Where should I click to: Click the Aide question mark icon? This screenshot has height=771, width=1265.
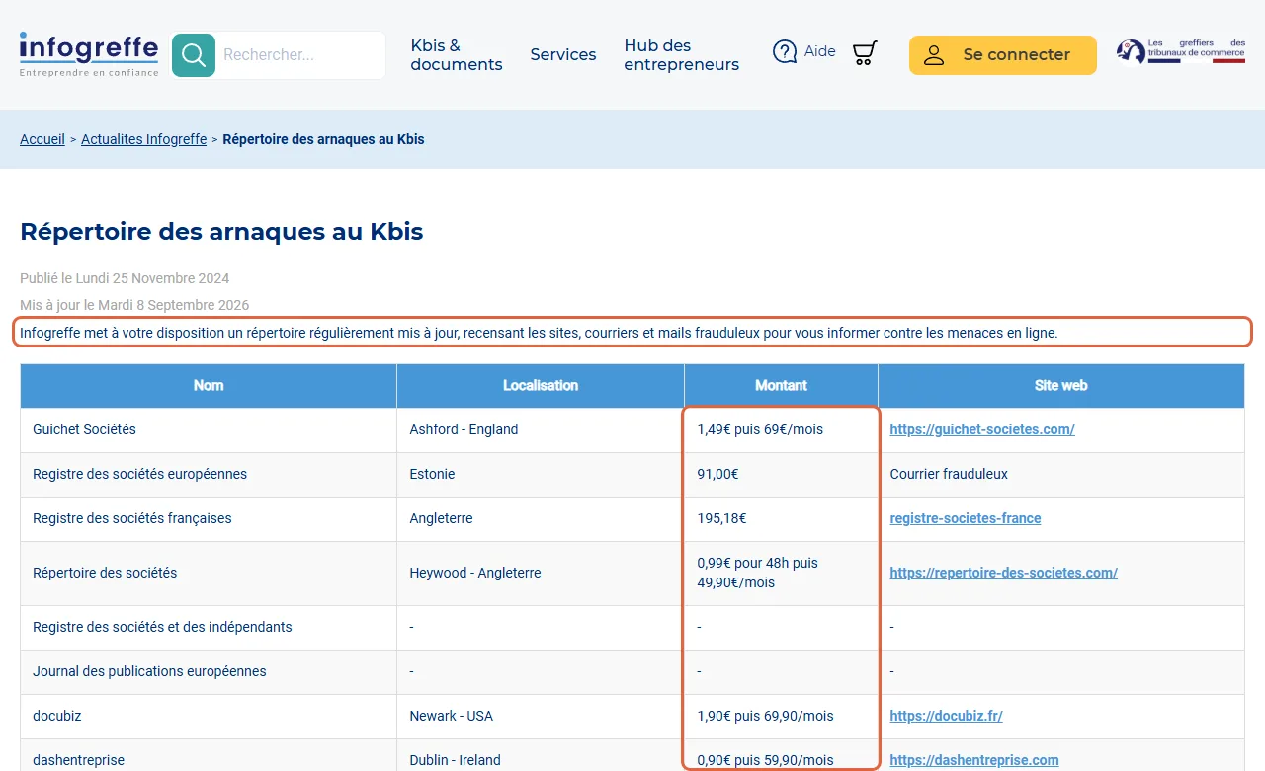coord(785,51)
